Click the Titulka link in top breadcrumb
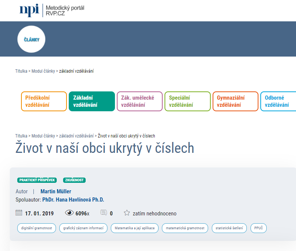 tap(21, 71)
